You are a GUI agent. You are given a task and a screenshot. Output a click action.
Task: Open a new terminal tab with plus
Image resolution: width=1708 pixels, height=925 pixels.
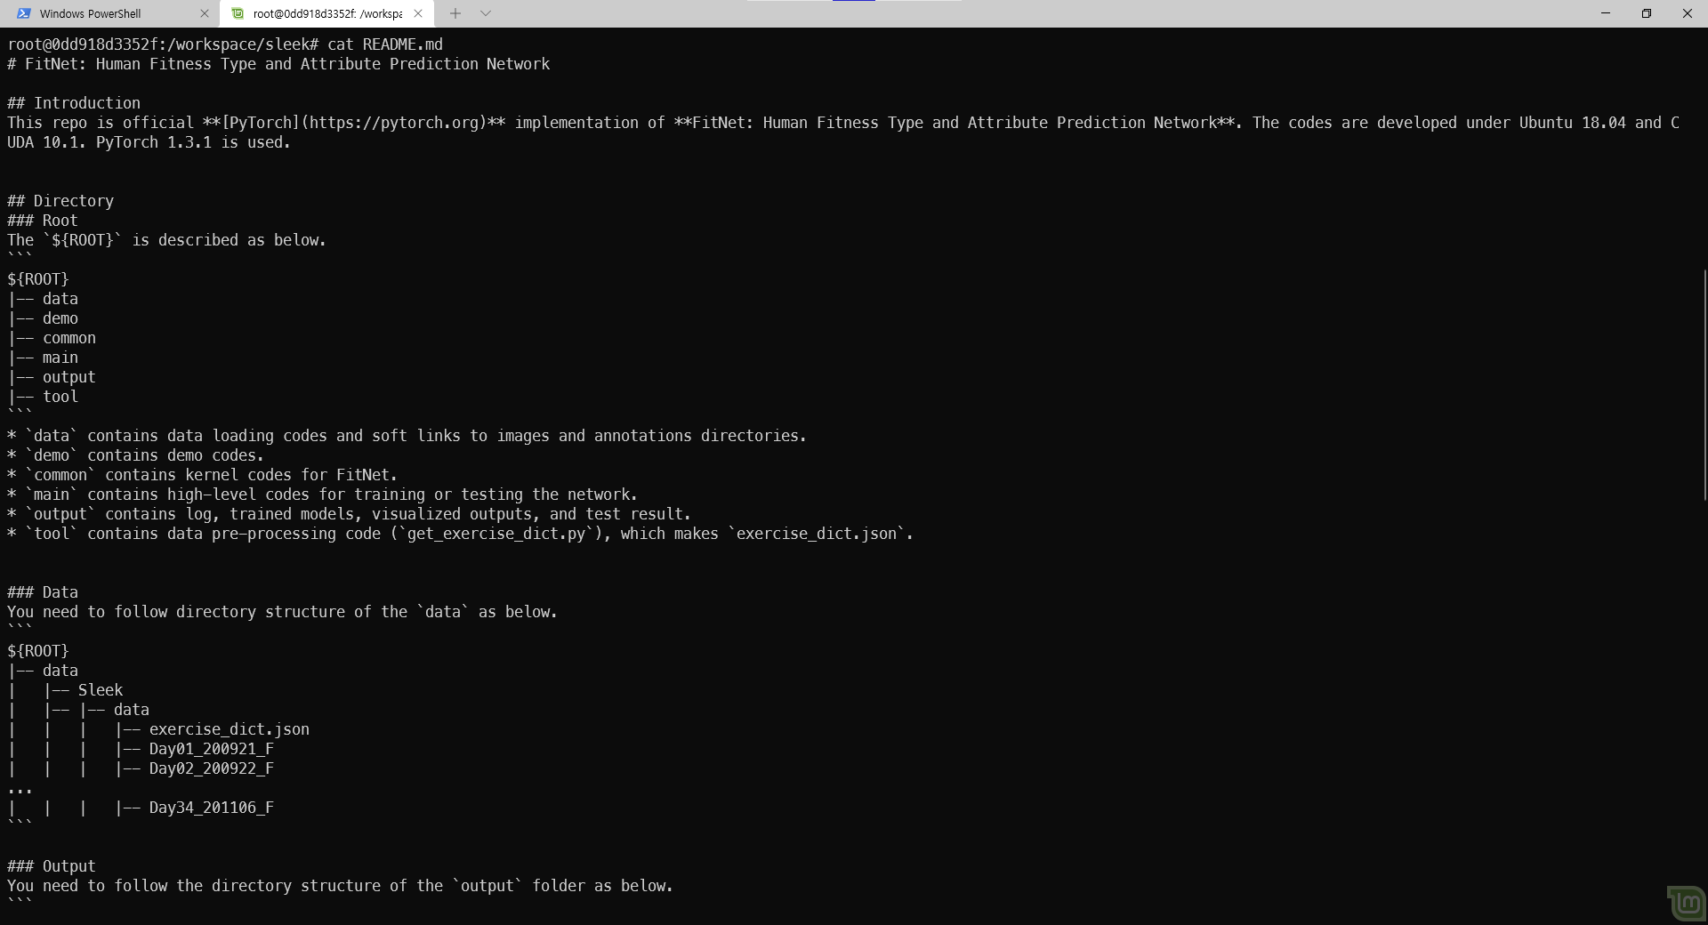pos(455,13)
